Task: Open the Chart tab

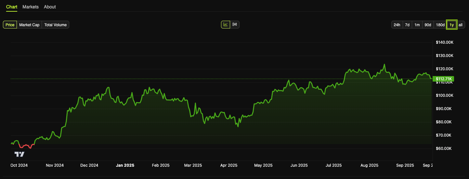Action: (12, 7)
